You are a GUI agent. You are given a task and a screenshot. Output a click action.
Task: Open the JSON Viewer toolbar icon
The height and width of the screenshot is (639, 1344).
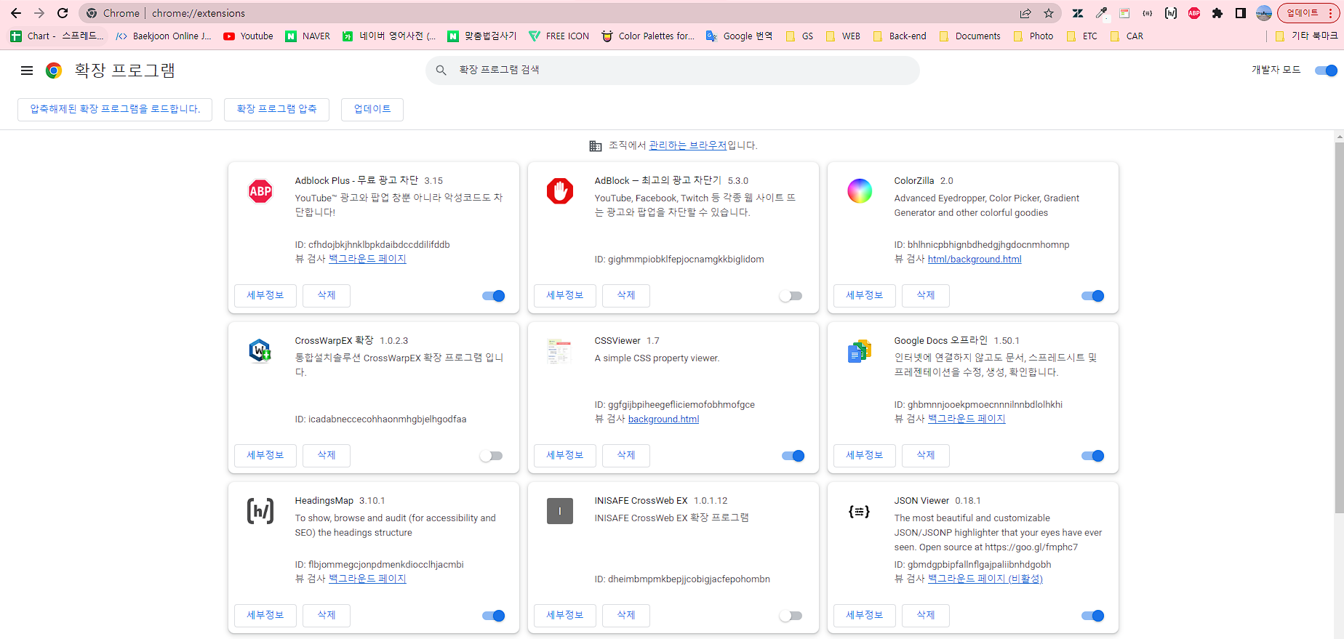coord(1148,13)
